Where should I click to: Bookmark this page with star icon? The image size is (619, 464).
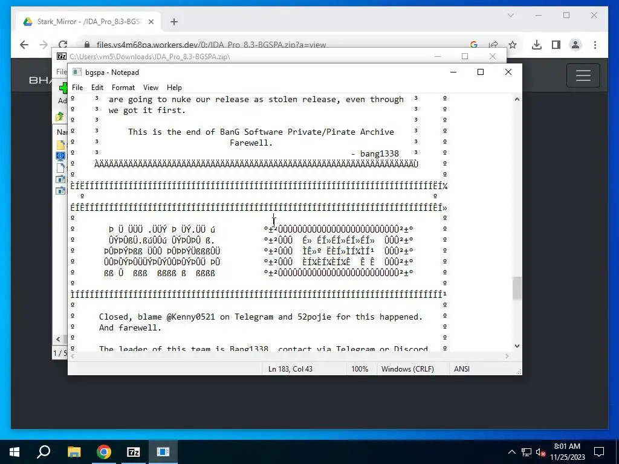513,45
